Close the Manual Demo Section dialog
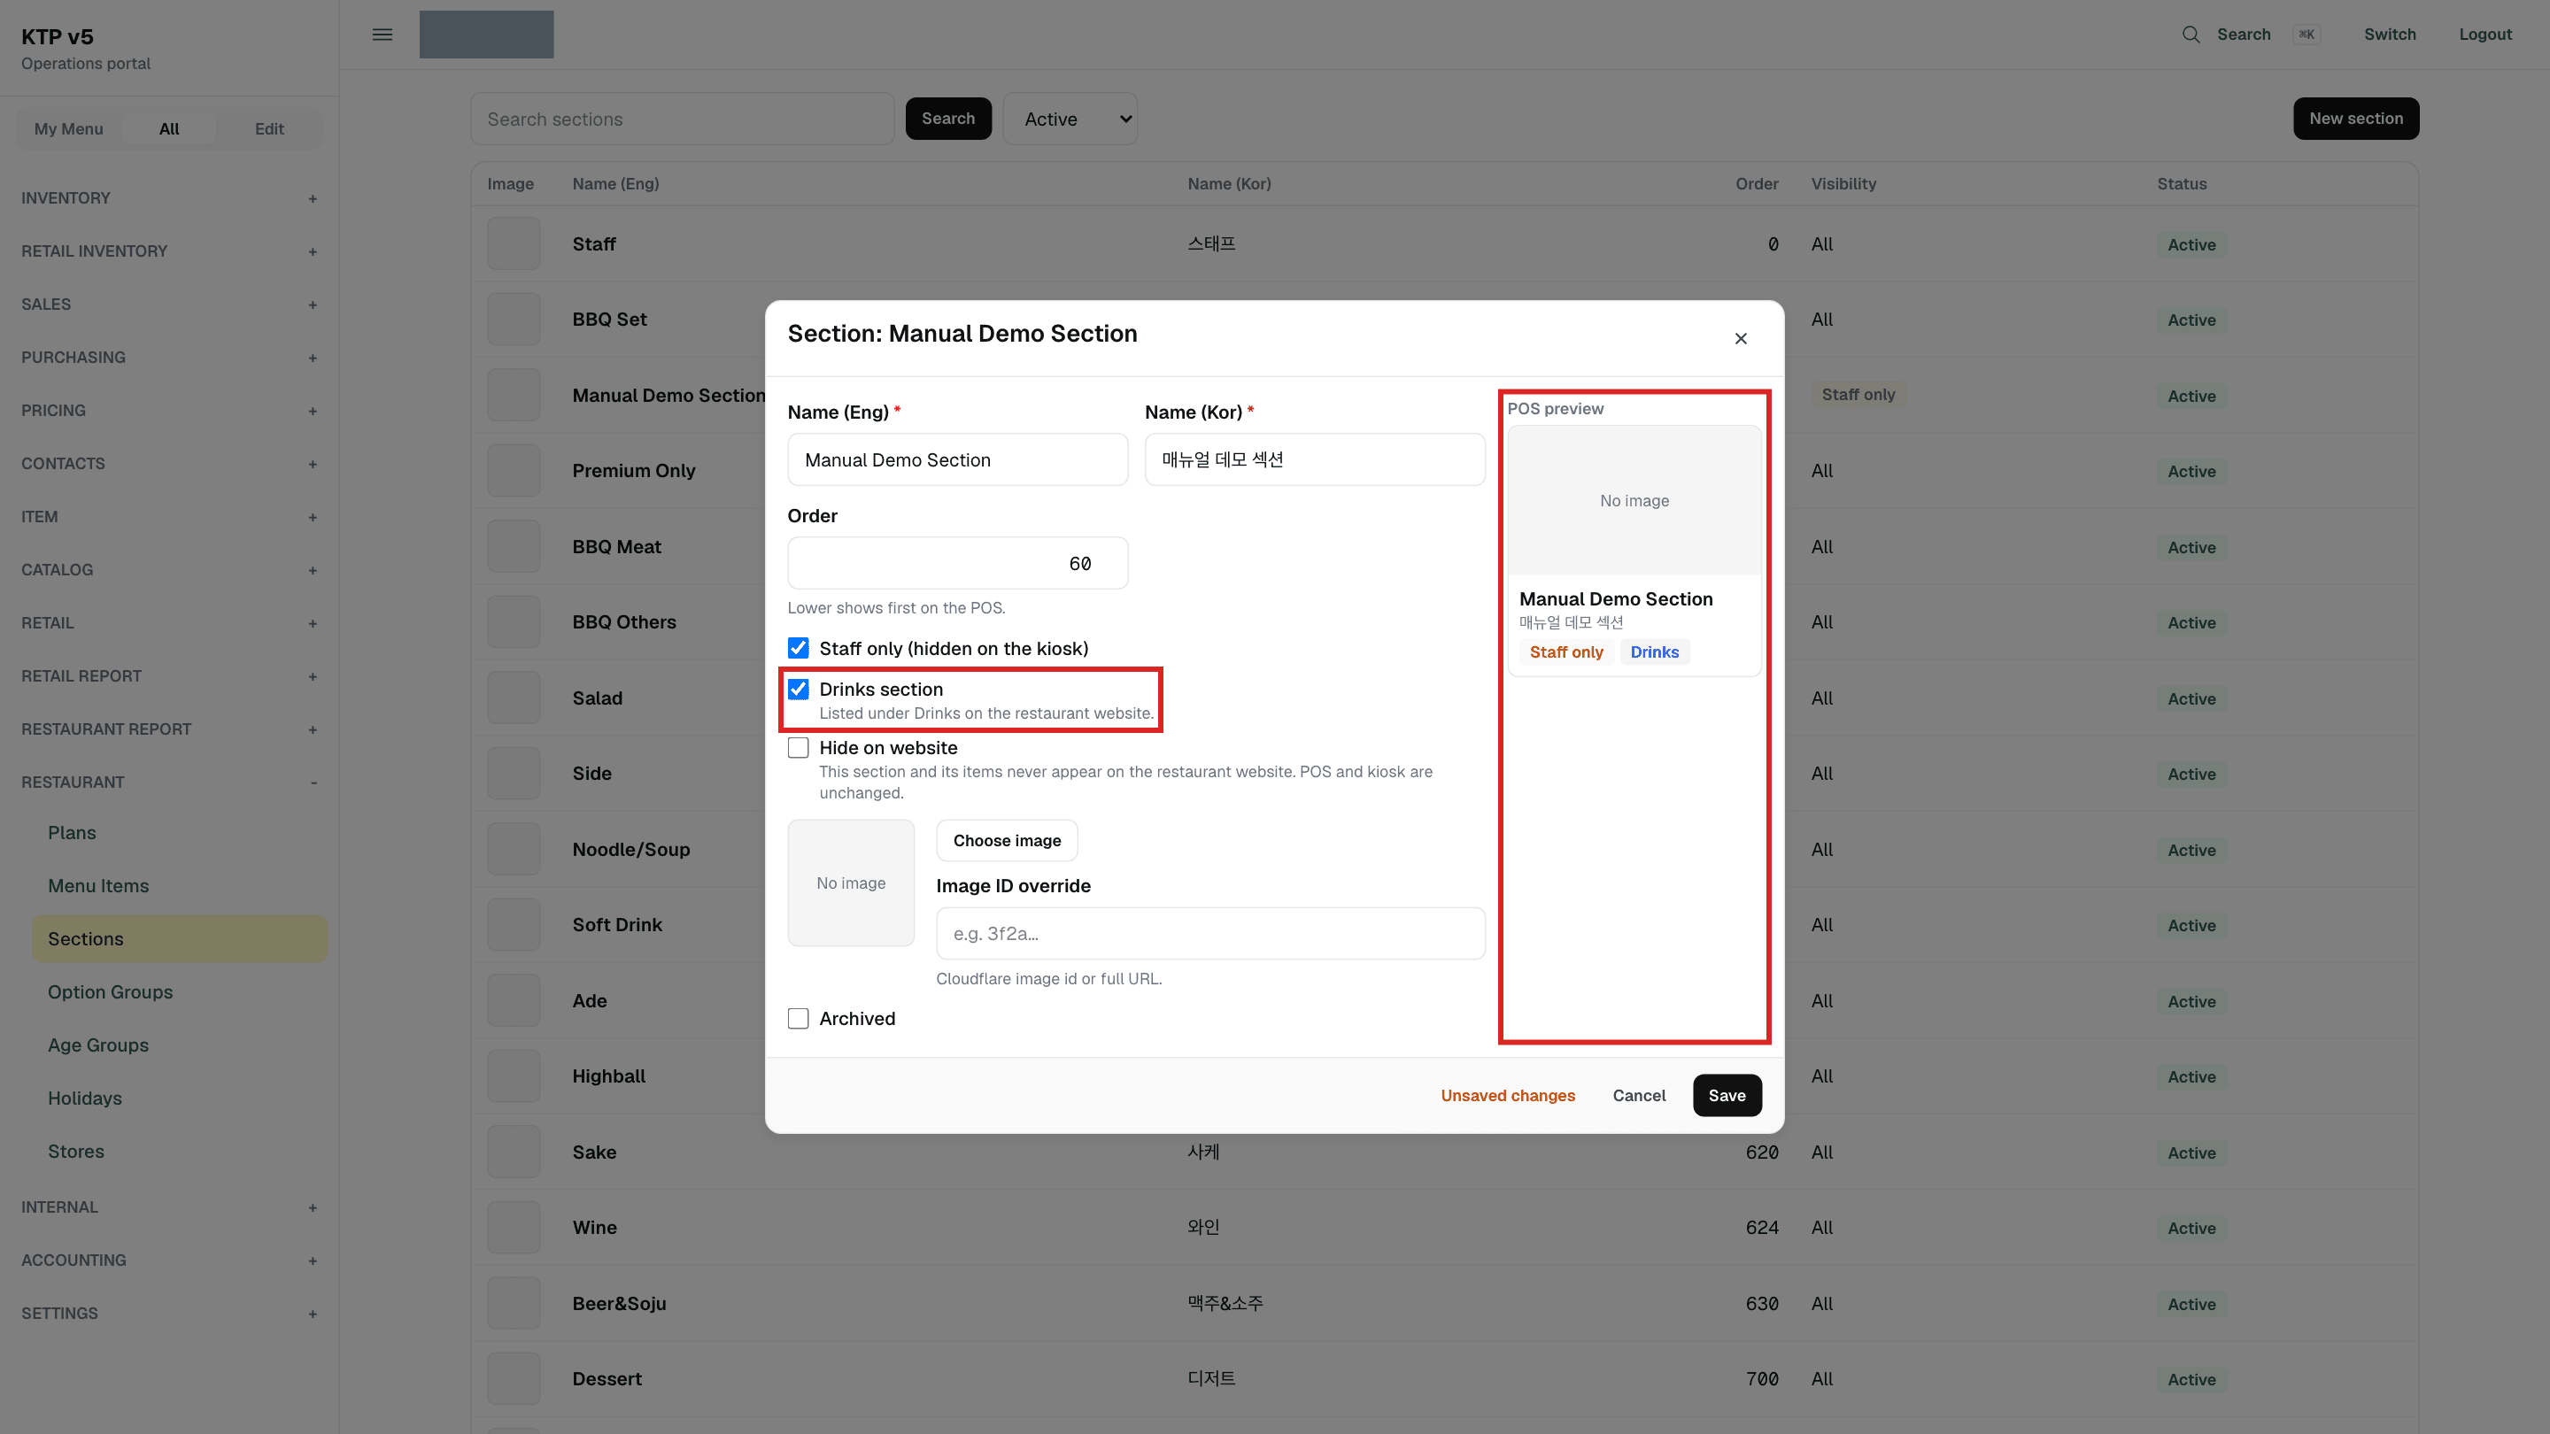The width and height of the screenshot is (2550, 1434). [x=1740, y=338]
